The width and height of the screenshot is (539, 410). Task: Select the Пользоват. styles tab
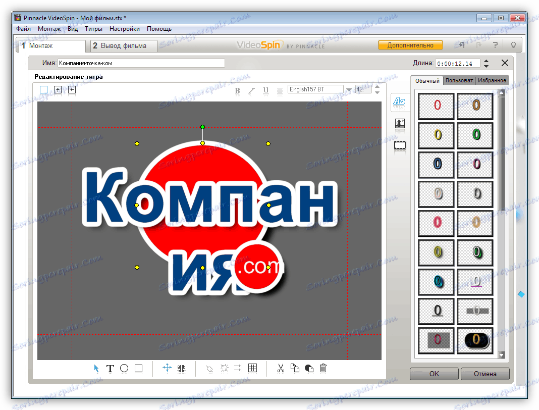coord(459,80)
